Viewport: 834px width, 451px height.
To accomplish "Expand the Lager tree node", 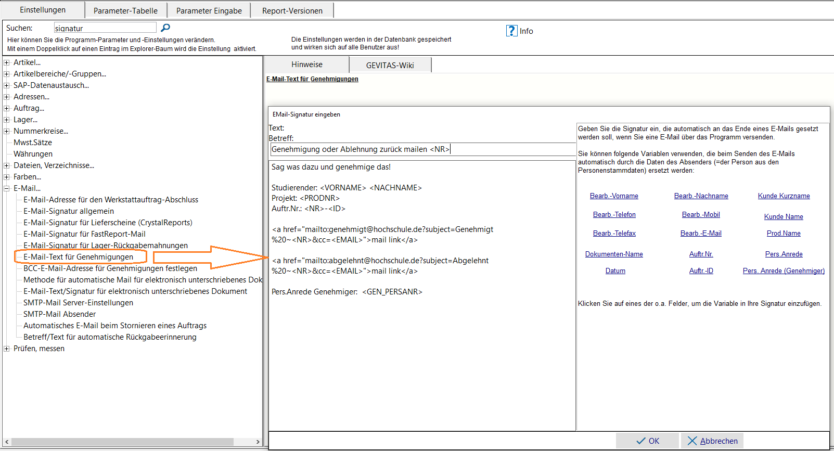I will (7, 120).
